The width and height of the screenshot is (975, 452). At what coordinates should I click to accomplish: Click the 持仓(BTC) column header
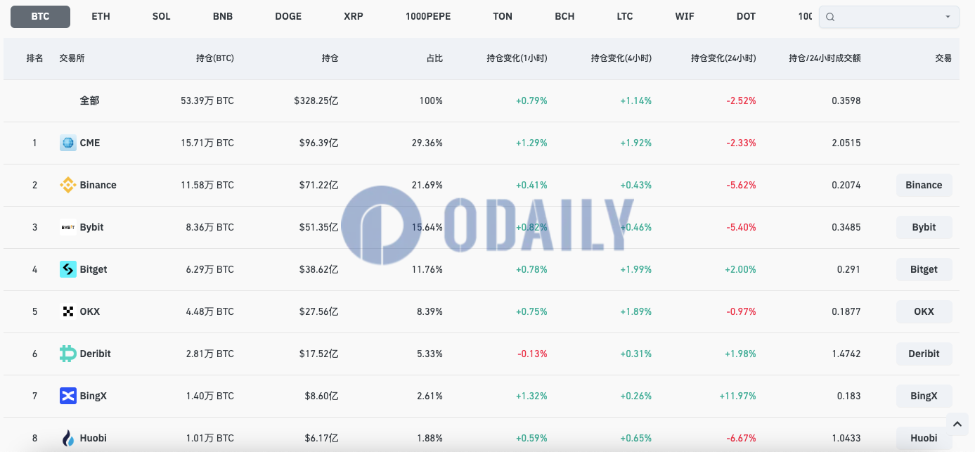click(215, 58)
